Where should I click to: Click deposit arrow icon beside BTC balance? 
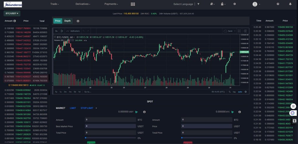pyautogui.click(x=232, y=112)
